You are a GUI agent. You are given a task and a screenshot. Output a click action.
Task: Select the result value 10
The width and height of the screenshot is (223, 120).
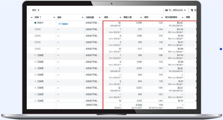[120, 49]
